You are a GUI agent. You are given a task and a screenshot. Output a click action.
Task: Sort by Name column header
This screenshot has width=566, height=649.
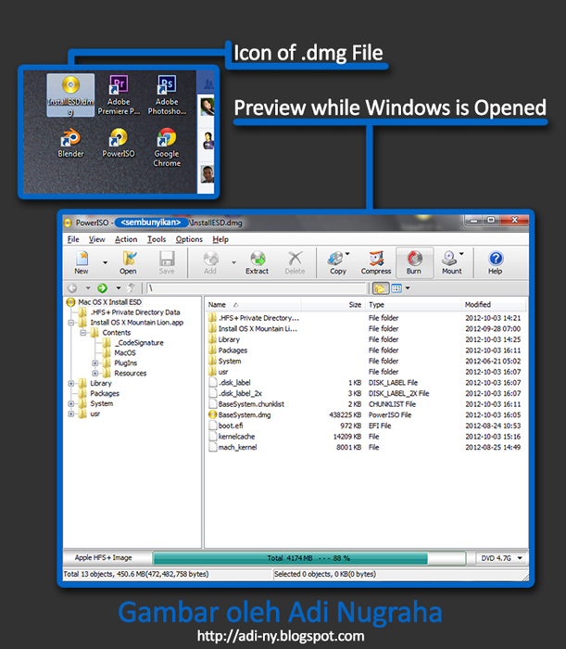(x=253, y=305)
